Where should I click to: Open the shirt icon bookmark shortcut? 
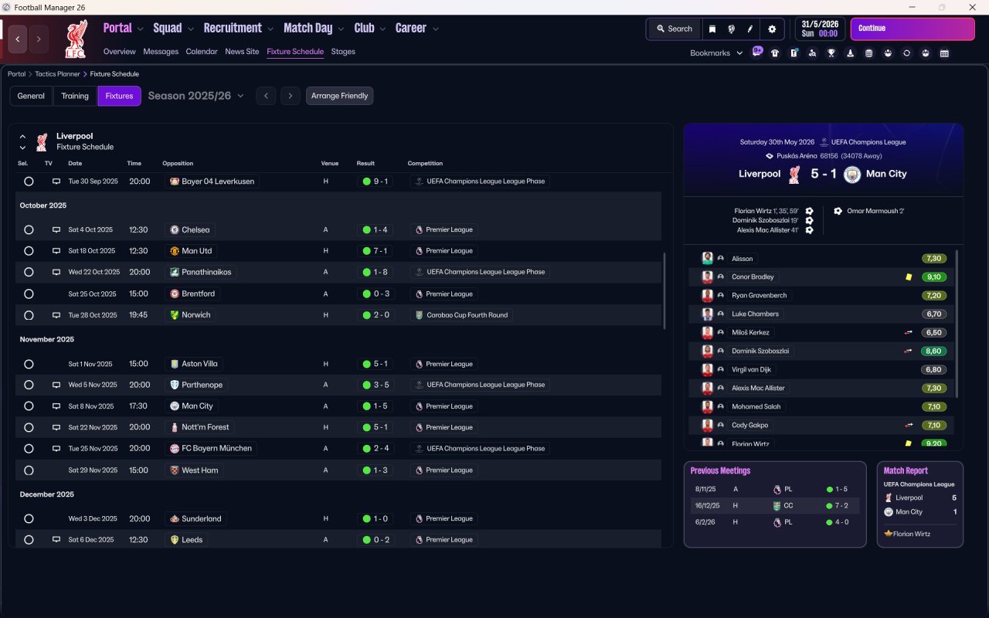point(775,53)
